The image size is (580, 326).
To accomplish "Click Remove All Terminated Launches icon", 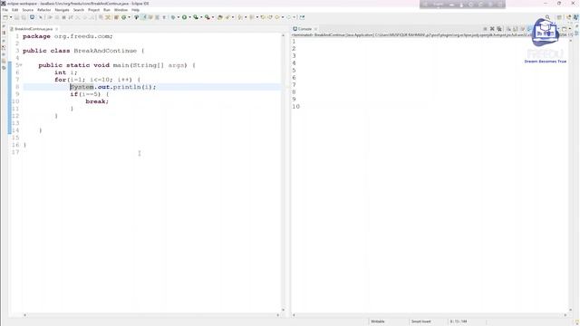I will (x=499, y=29).
